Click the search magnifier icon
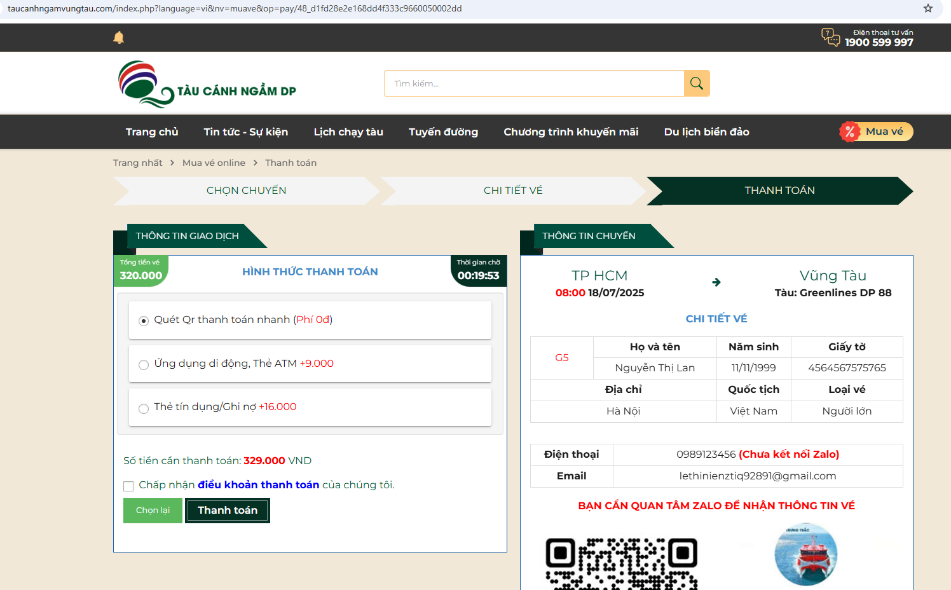951x590 pixels. [x=697, y=83]
